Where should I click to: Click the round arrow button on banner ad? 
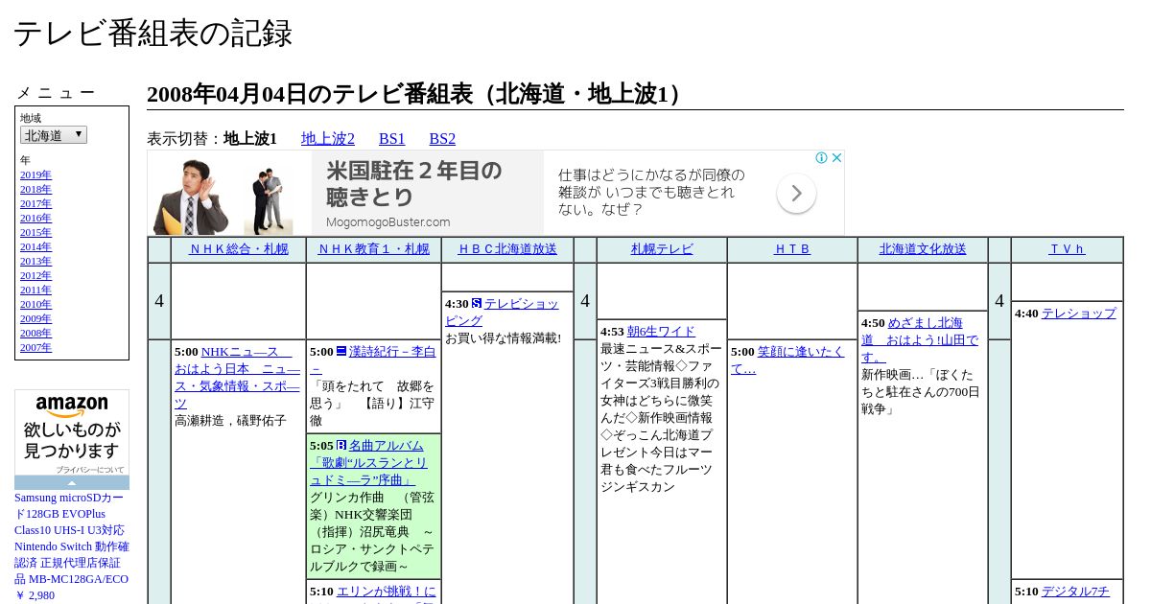coord(796,194)
